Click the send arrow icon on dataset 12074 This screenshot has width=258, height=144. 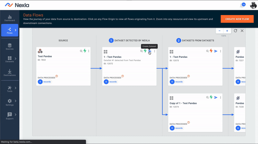click(216, 97)
